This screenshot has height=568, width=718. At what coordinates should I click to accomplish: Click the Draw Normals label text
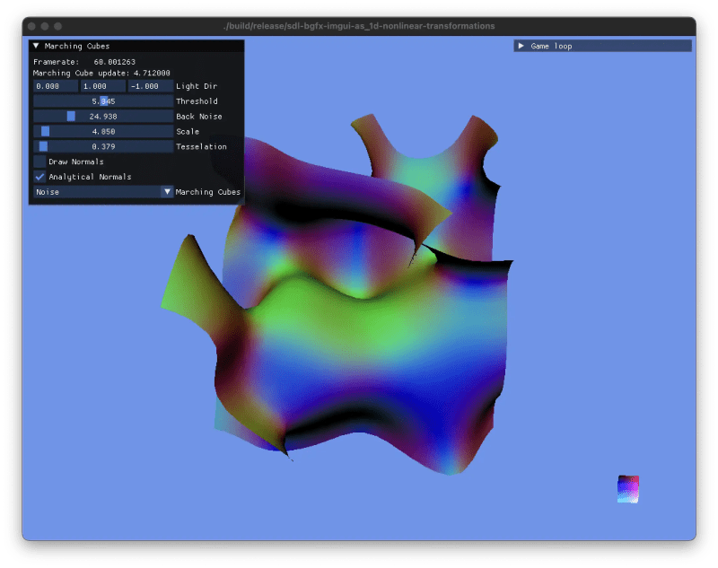tap(76, 162)
